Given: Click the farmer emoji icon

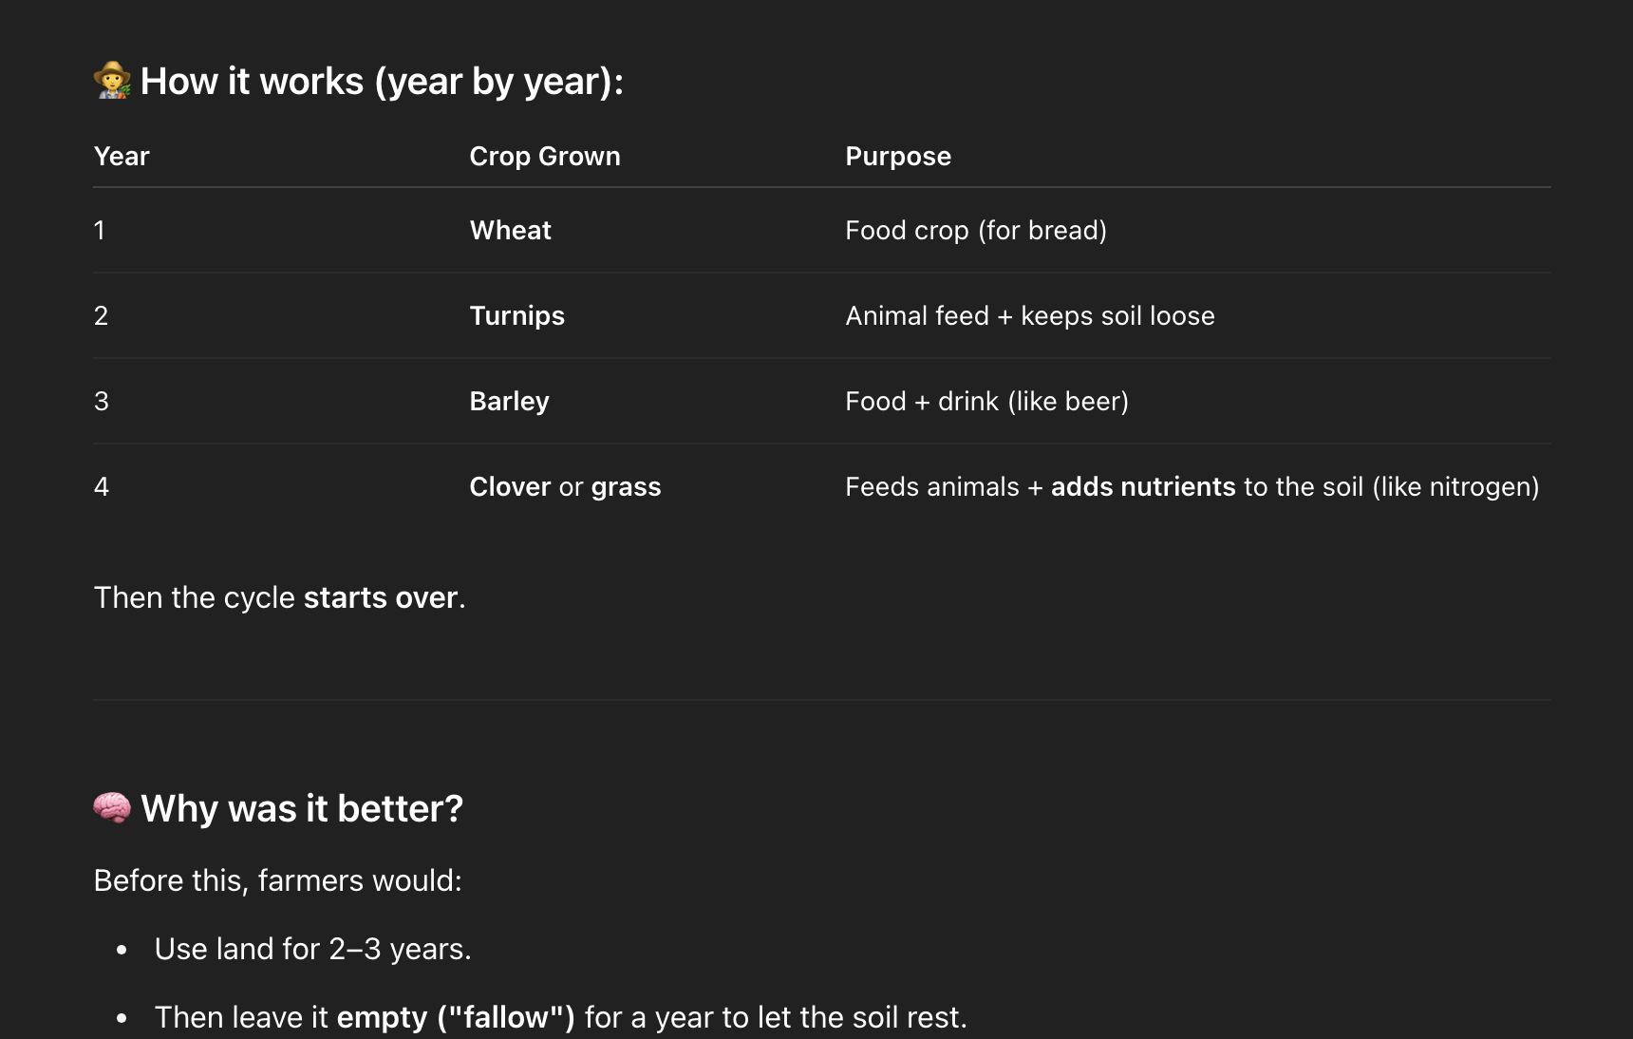Looking at the screenshot, I should 112,81.
